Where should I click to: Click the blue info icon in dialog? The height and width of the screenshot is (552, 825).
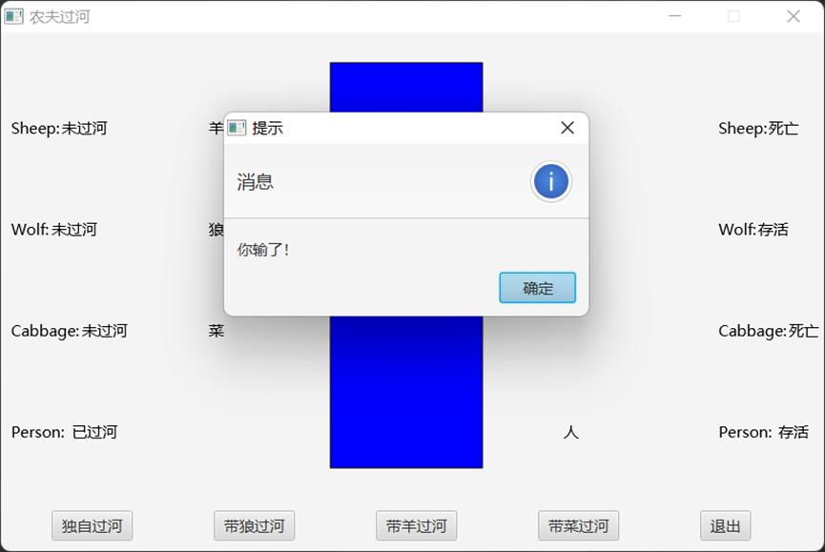tap(551, 182)
